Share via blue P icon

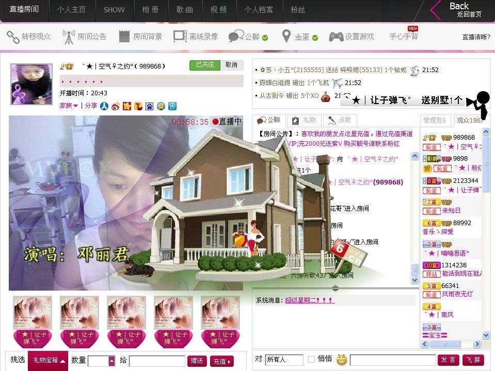172,106
